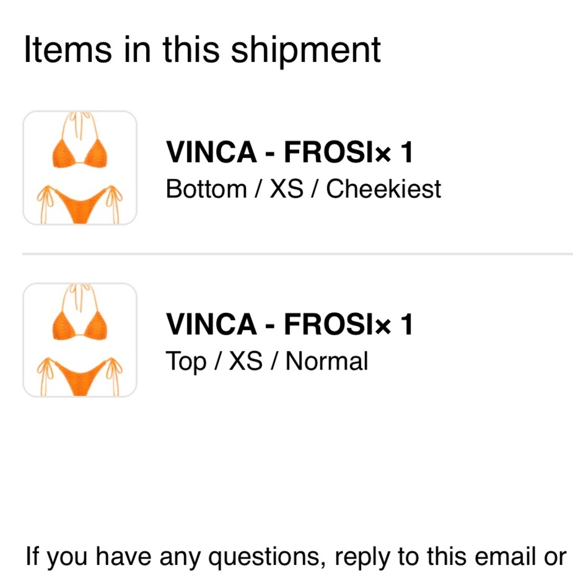Click the "Items in this shipment" heading

[202, 49]
